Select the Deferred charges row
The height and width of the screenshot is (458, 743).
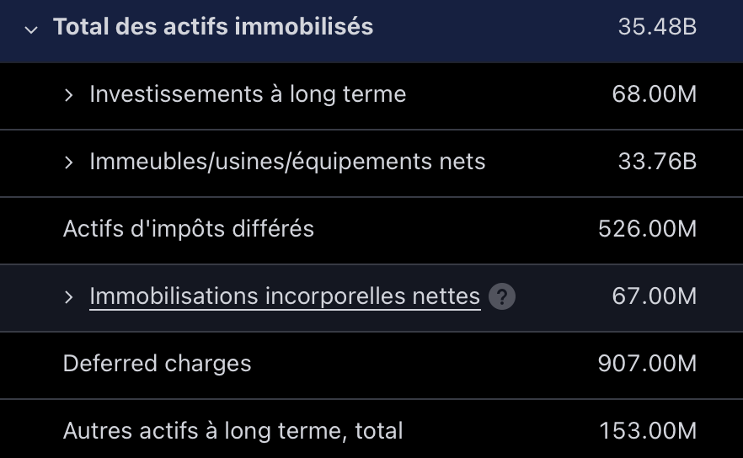(371, 365)
